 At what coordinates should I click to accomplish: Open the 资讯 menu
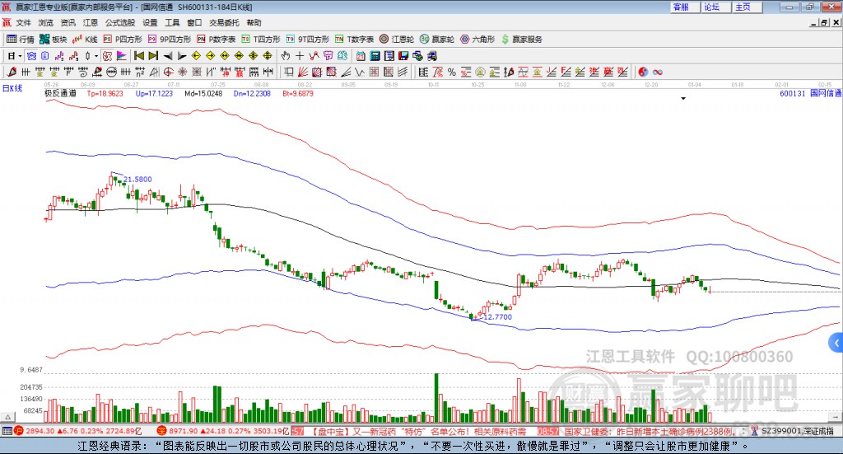point(68,22)
